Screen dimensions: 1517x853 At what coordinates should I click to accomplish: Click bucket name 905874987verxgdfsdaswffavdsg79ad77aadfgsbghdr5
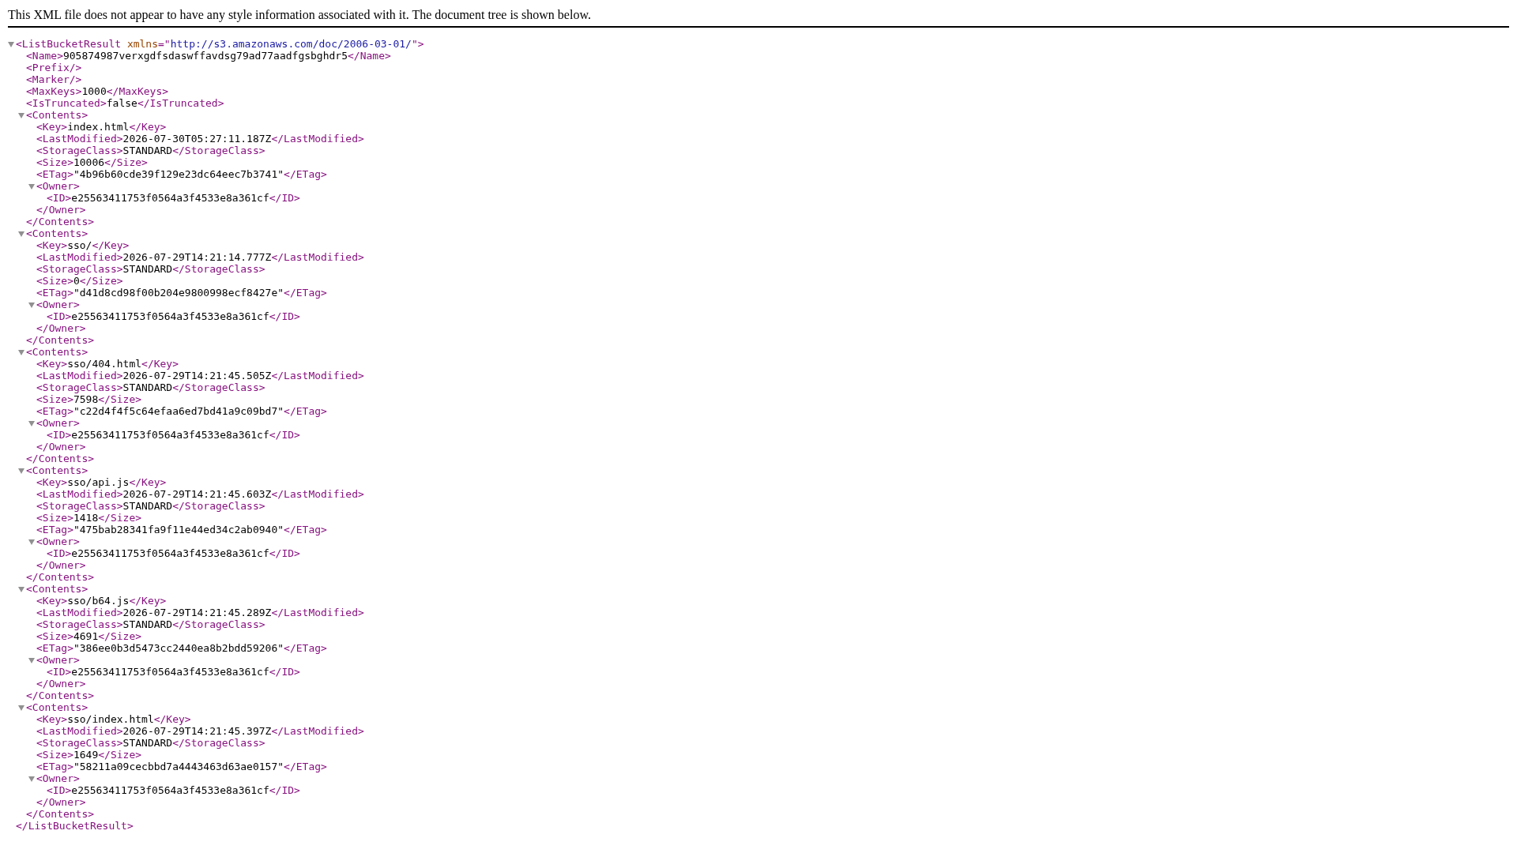point(205,56)
